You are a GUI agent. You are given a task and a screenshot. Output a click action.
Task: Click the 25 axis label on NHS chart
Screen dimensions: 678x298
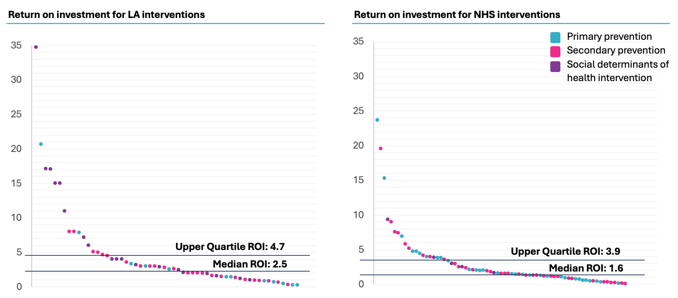tap(358, 111)
